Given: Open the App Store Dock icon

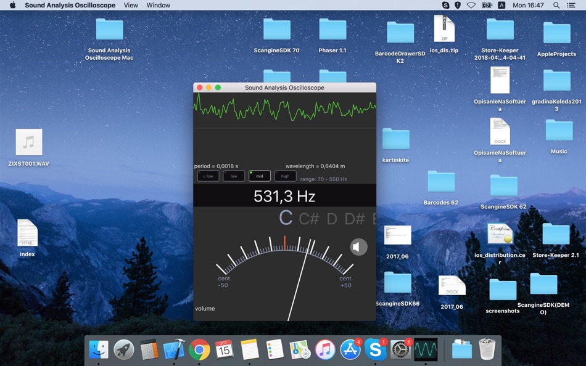Looking at the screenshot, I should pyautogui.click(x=350, y=349).
